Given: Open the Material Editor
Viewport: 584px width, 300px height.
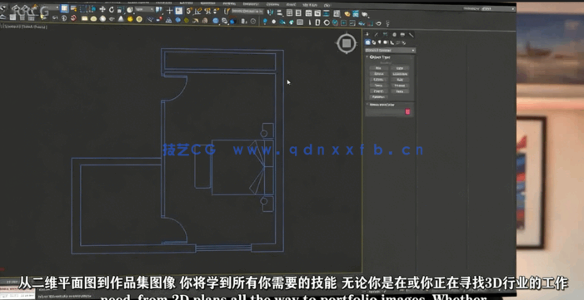Looking at the screenshot, I should [x=337, y=13].
